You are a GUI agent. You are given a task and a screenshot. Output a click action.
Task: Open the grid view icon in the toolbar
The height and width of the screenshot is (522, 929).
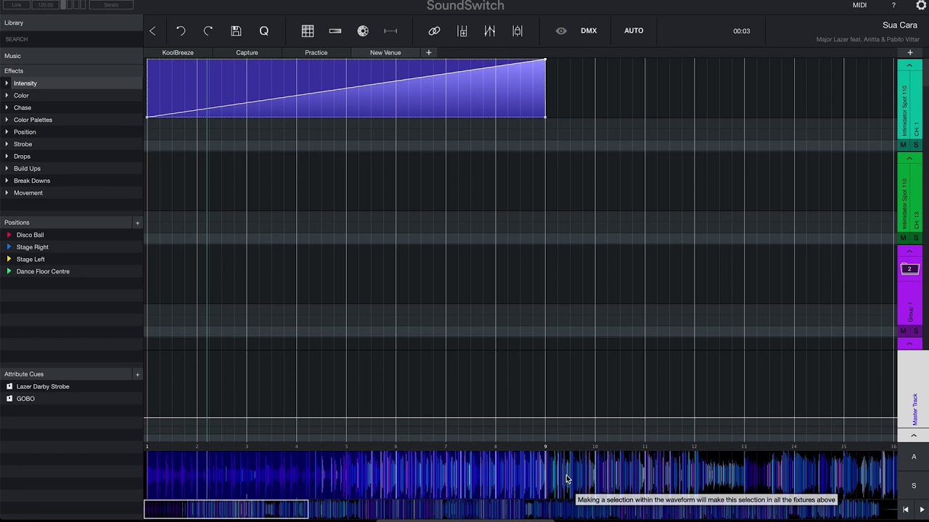click(308, 31)
